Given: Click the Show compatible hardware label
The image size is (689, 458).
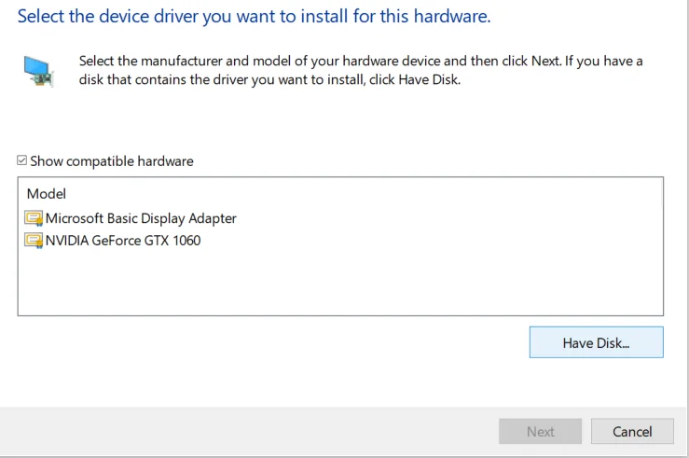Looking at the screenshot, I should 112,161.
